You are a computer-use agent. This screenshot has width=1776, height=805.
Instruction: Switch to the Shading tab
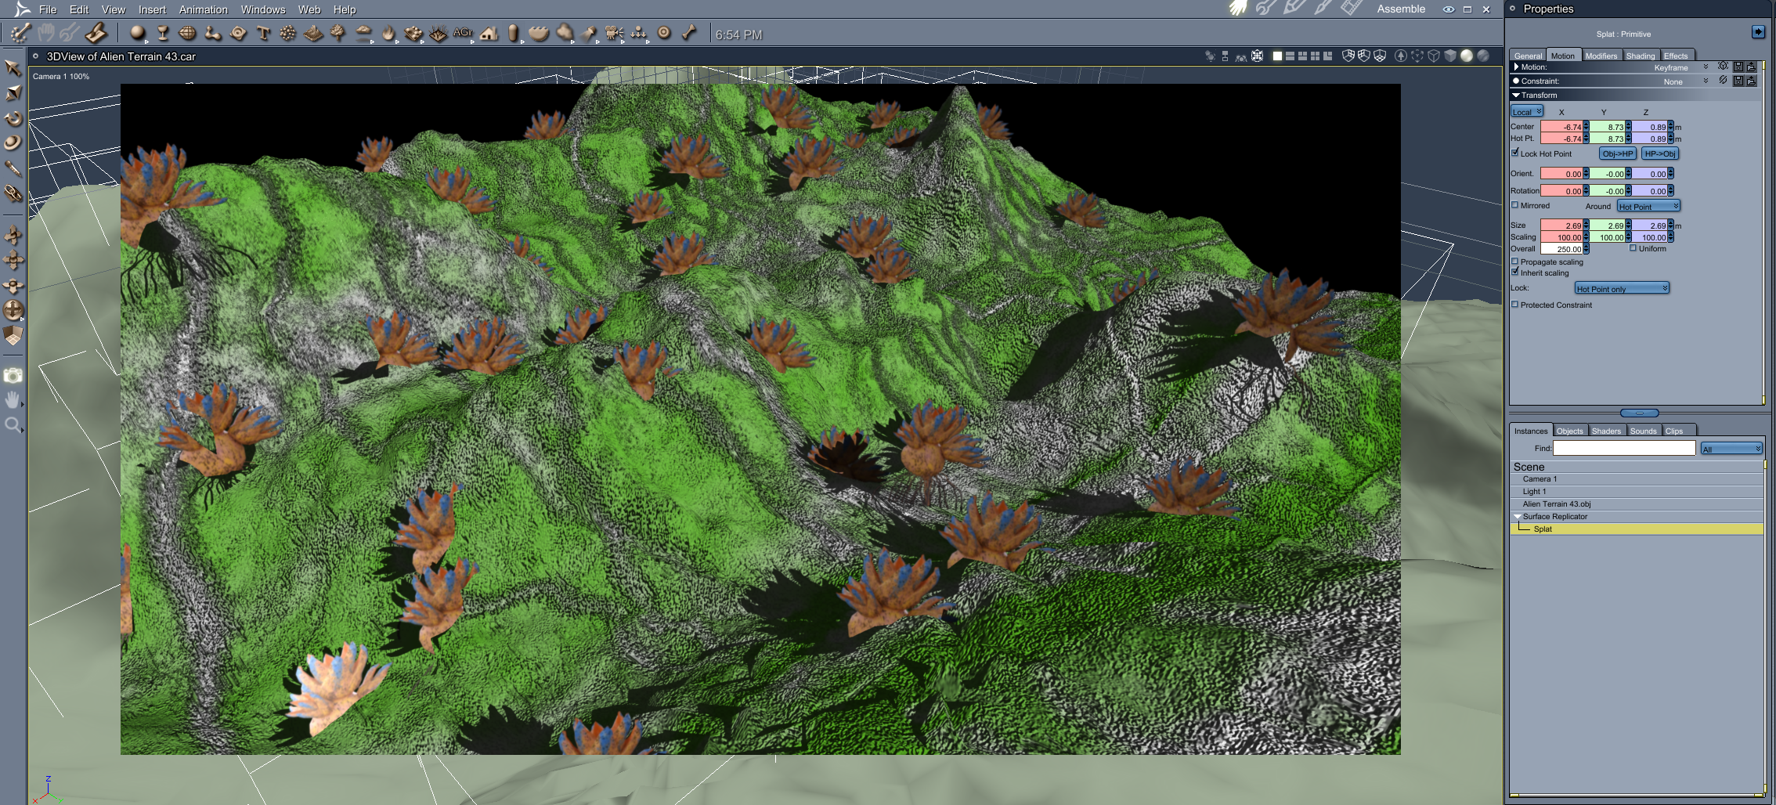(x=1640, y=56)
